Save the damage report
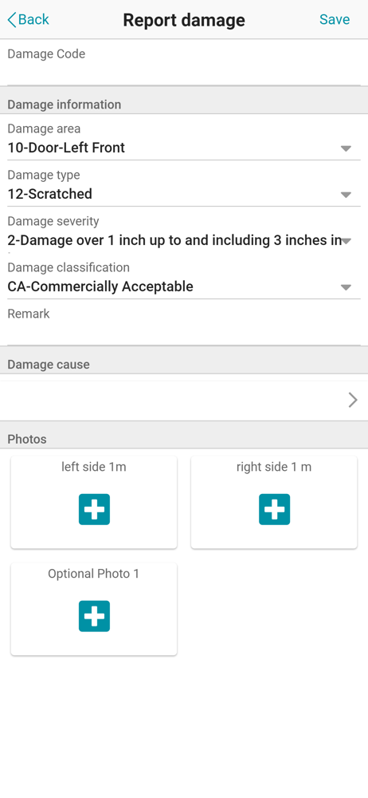This screenshot has width=368, height=798. click(x=335, y=19)
